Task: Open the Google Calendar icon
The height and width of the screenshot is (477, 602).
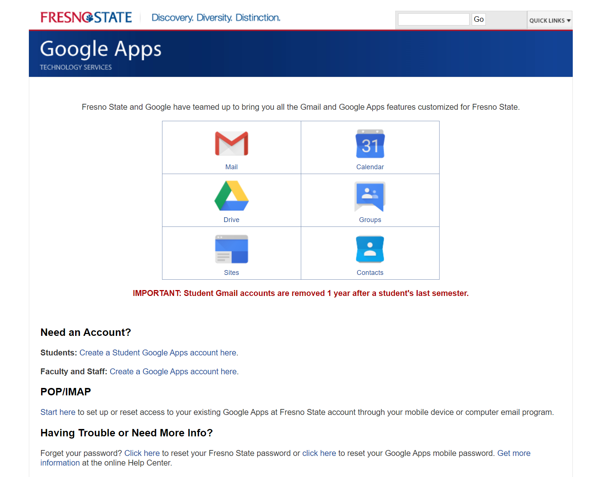Action: point(370,144)
